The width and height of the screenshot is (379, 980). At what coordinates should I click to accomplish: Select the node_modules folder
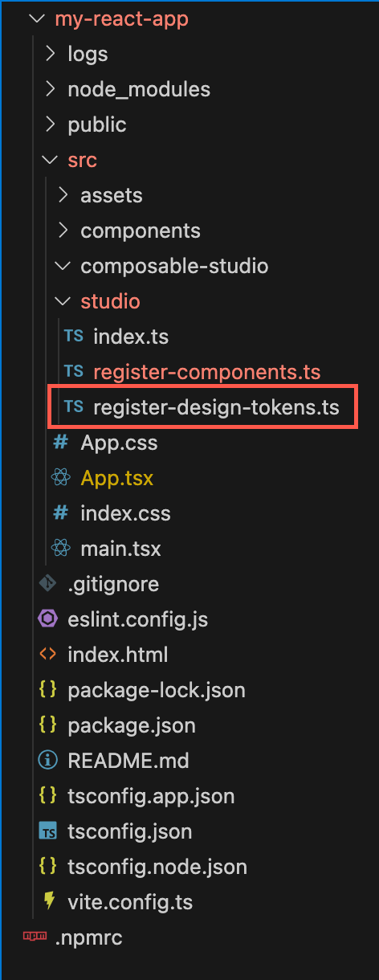click(139, 90)
